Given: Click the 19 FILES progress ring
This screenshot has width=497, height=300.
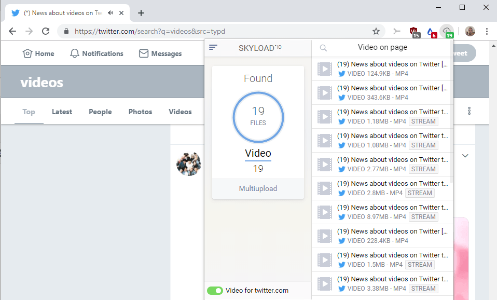Looking at the screenshot, I should pyautogui.click(x=258, y=117).
